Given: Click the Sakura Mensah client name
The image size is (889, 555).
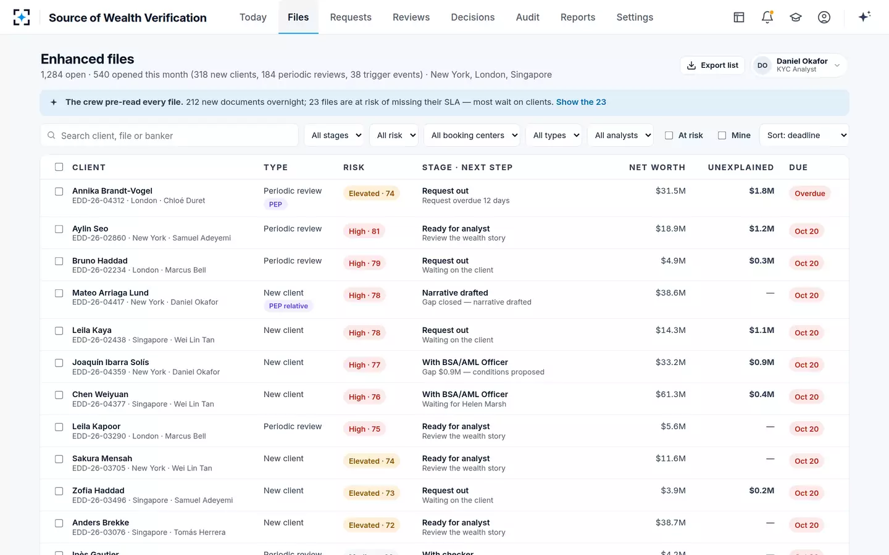Looking at the screenshot, I should point(102,459).
